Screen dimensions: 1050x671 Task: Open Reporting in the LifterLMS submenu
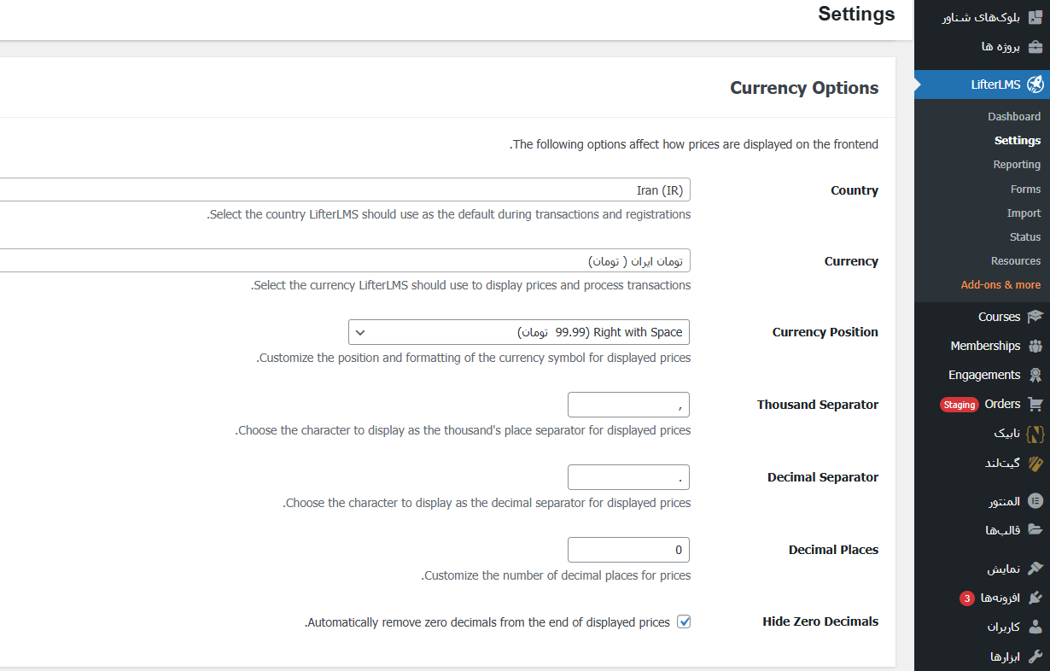click(x=1016, y=164)
